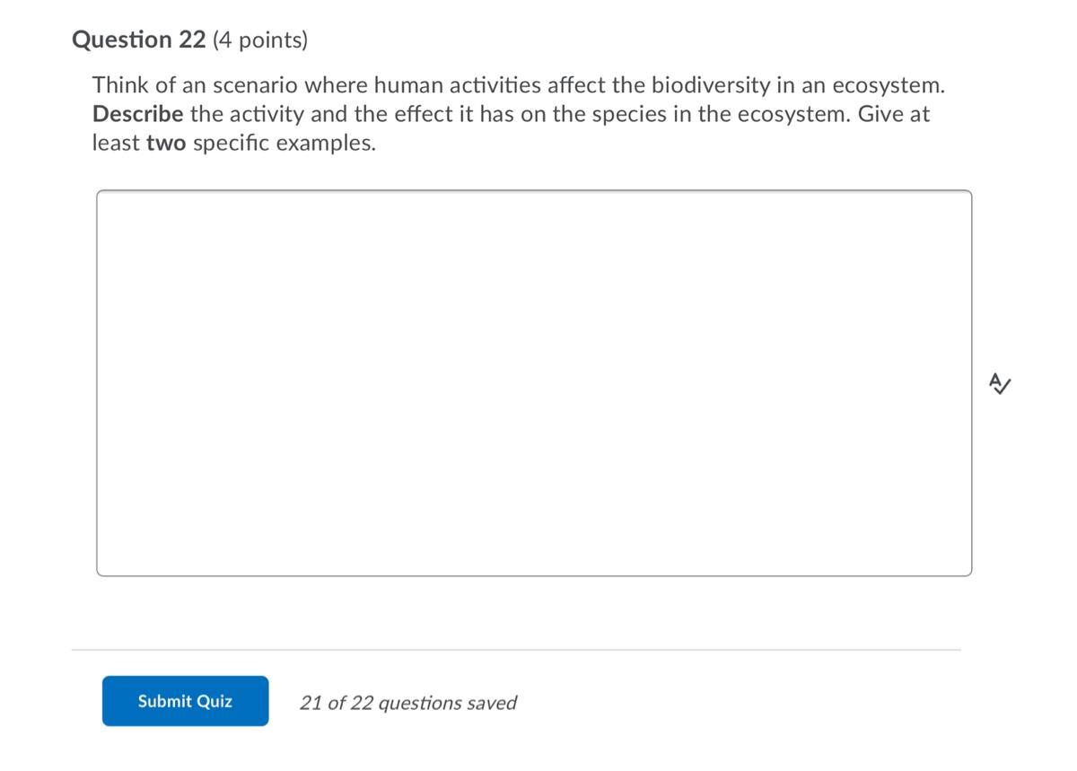Image resolution: width=1077 pixels, height=771 pixels.
Task: Click the words 'specific examples' in the prompt
Action: (x=285, y=143)
